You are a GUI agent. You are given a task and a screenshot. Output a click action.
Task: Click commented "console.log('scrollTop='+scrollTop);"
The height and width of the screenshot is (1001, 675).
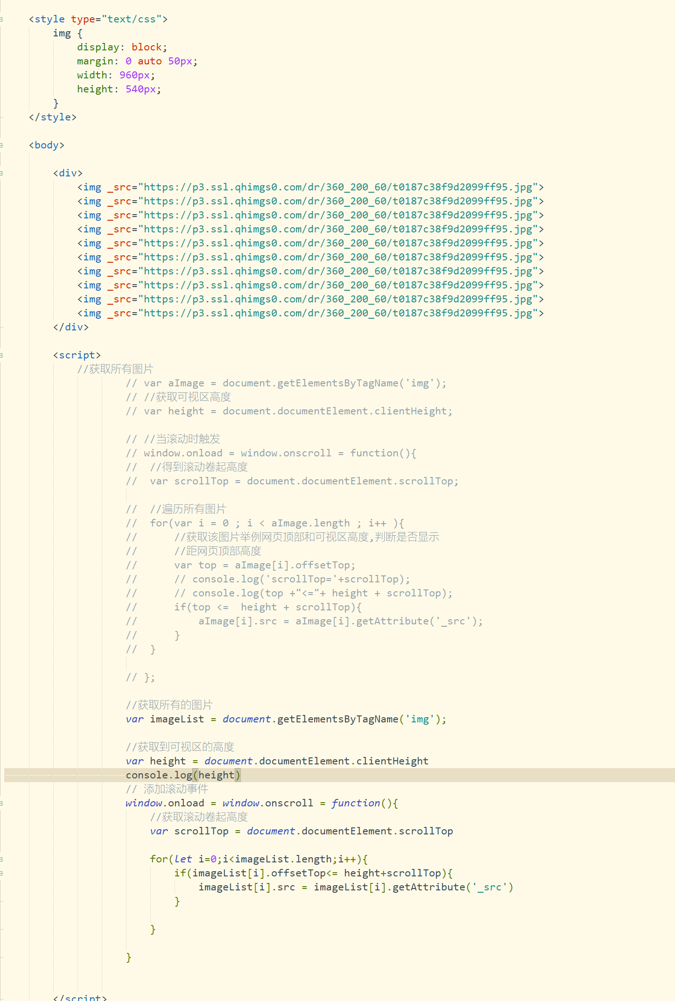click(292, 579)
